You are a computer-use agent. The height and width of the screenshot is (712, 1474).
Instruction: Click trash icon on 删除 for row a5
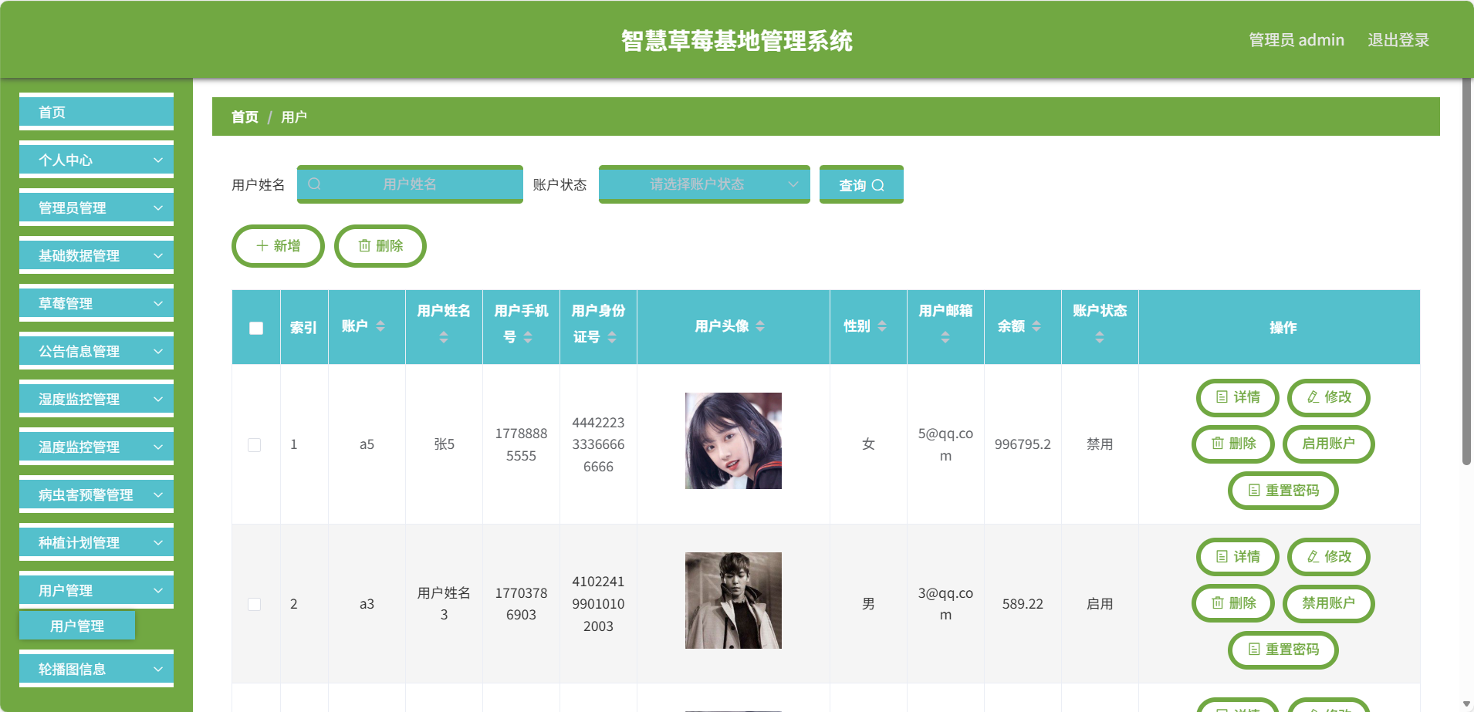point(1217,443)
